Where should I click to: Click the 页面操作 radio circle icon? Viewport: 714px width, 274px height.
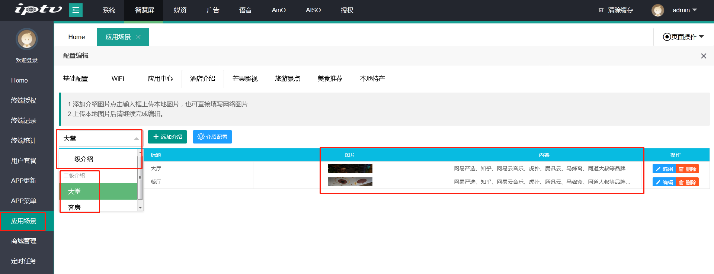[x=667, y=37]
